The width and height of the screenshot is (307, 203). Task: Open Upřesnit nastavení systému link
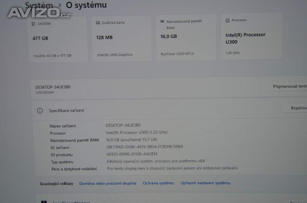point(205,183)
